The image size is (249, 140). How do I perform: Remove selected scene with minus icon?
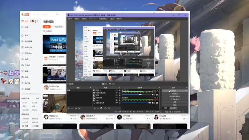[72, 108]
